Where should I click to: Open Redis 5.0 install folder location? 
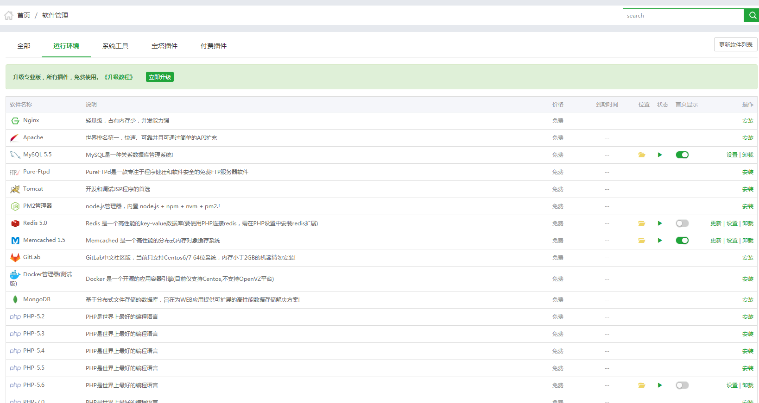(x=642, y=223)
